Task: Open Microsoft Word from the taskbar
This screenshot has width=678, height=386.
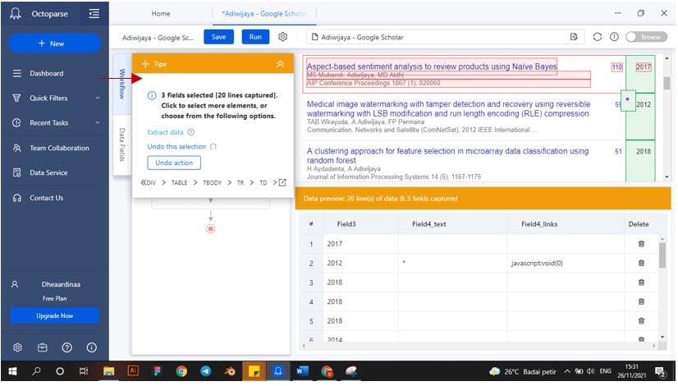Action: [301, 371]
